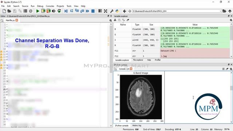The image size is (233, 131).
Task: Switch to the Profiler tab
Action: click(158, 60)
